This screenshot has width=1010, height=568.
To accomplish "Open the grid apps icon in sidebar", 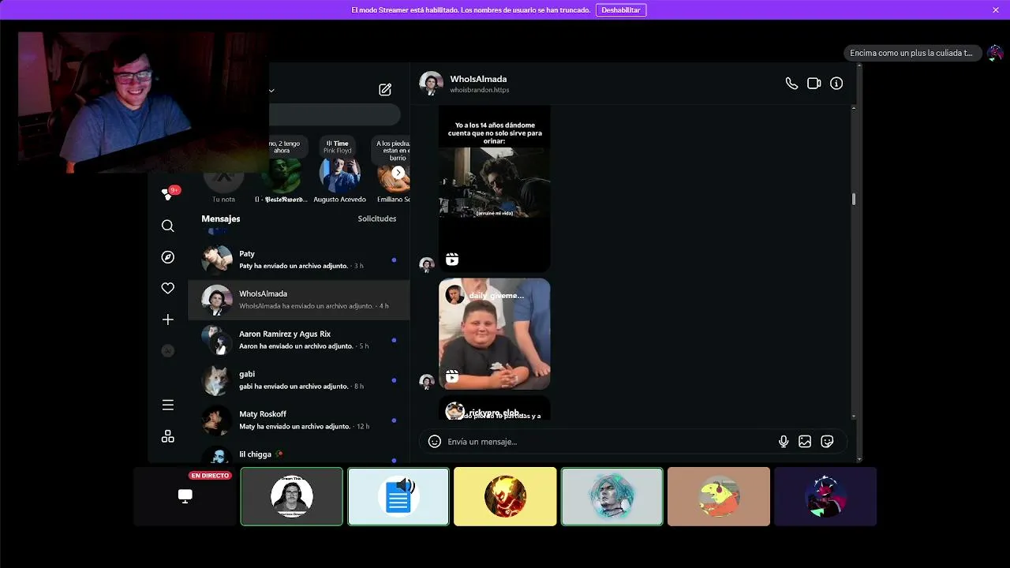I will pyautogui.click(x=168, y=436).
